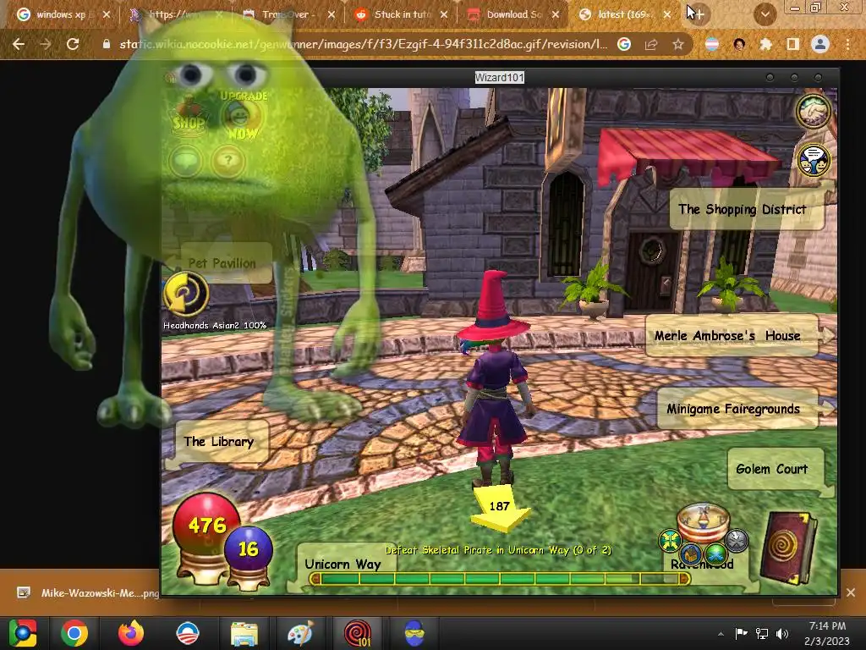Close the 'latest (169' tab
Screen dimensions: 866x650
667,14
